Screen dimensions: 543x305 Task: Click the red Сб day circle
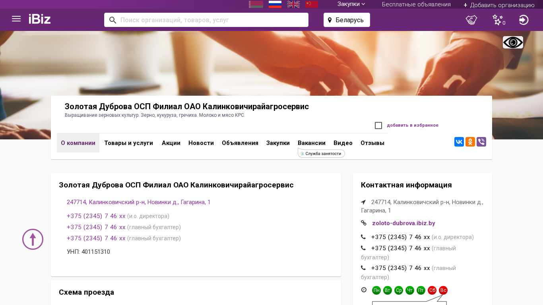(432, 290)
